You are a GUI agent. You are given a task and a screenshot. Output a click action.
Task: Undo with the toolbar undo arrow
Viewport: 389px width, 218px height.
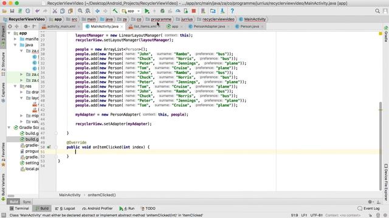37,11
